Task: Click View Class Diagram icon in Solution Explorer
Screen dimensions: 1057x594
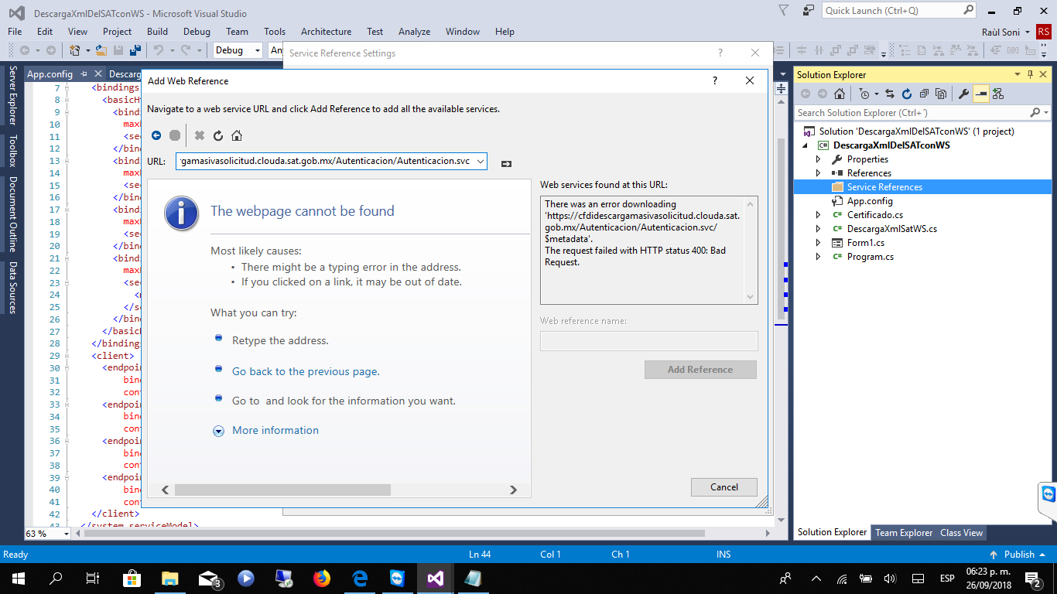Action: point(998,94)
